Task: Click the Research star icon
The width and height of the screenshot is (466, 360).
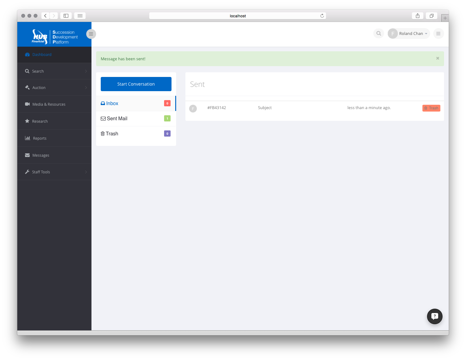Action: click(27, 121)
